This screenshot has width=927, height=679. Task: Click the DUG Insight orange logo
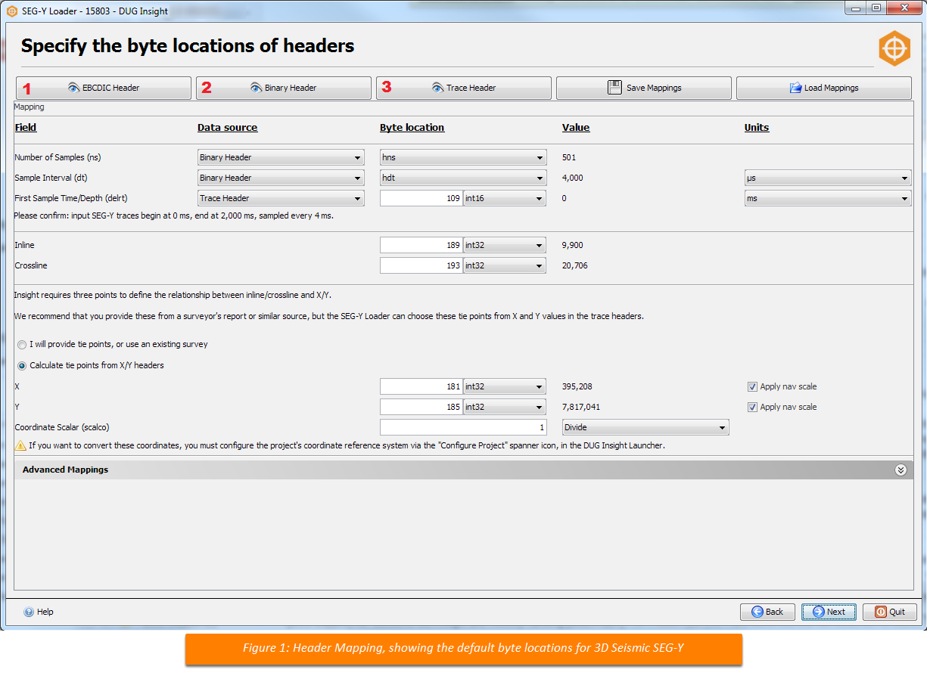pyautogui.click(x=894, y=48)
